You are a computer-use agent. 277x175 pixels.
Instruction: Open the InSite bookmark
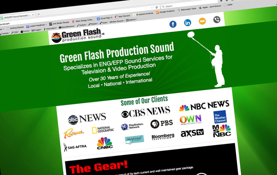(228, 5)
